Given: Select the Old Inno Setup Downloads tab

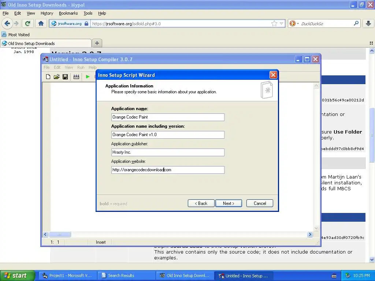Looking at the screenshot, I should 45,43.
